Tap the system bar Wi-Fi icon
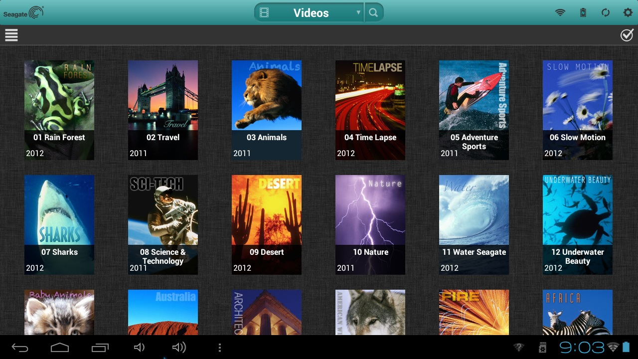 pyautogui.click(x=614, y=348)
